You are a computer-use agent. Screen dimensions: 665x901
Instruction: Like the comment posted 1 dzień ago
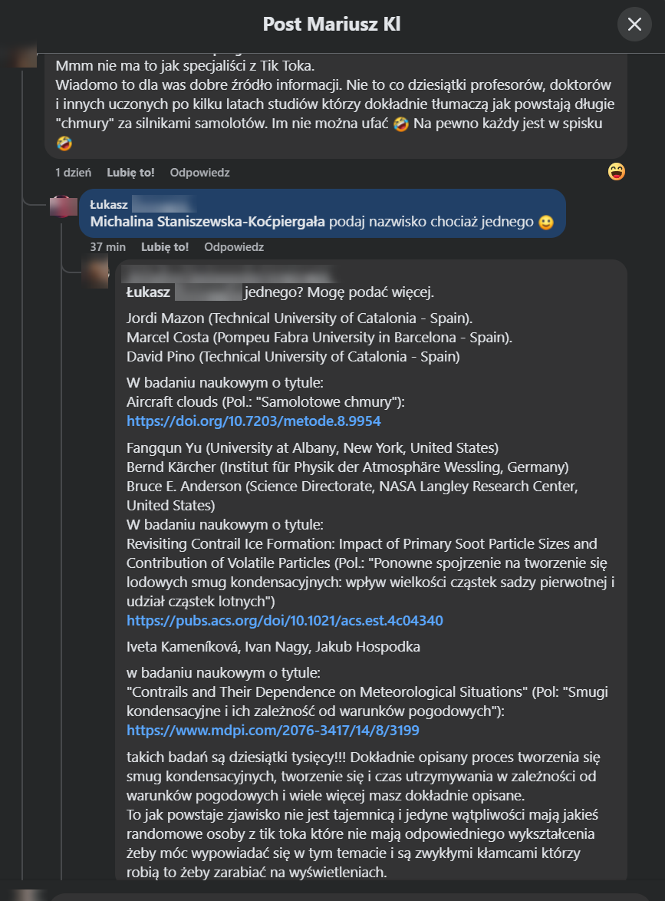pos(130,173)
